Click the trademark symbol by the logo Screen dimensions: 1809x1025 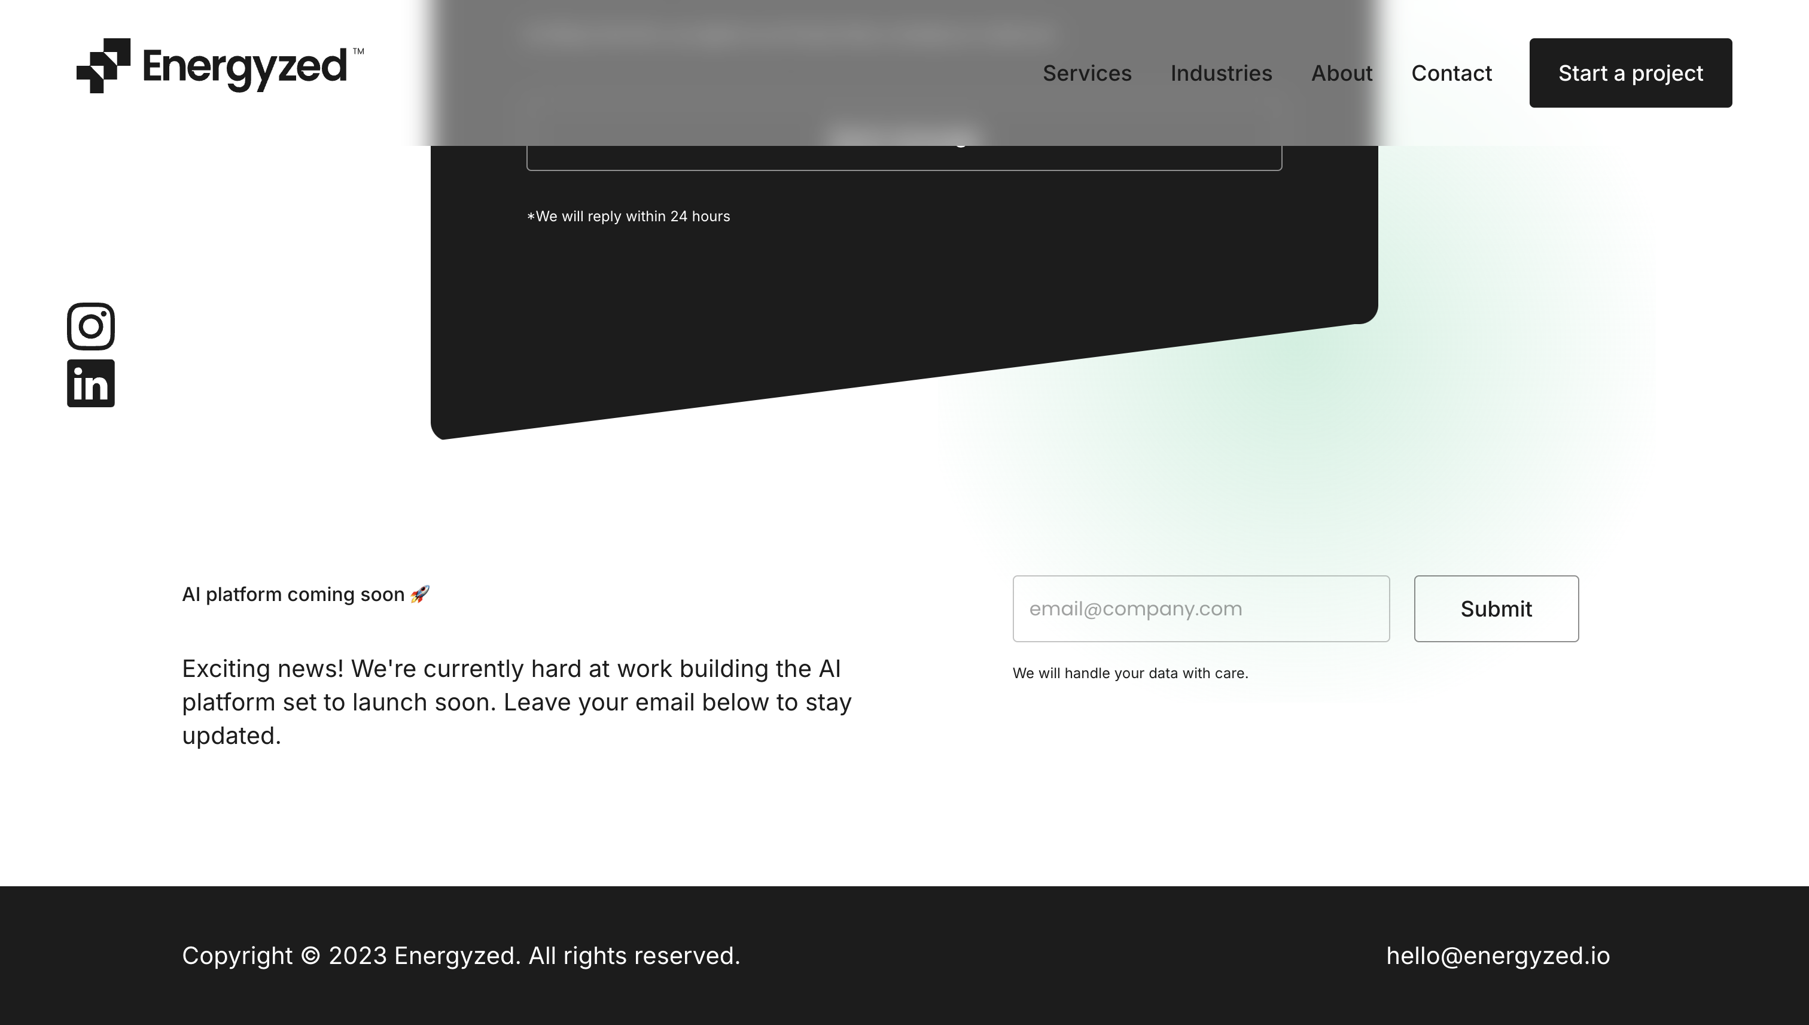pos(358,51)
